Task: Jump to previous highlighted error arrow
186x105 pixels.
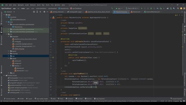Action: (x=180, y=15)
